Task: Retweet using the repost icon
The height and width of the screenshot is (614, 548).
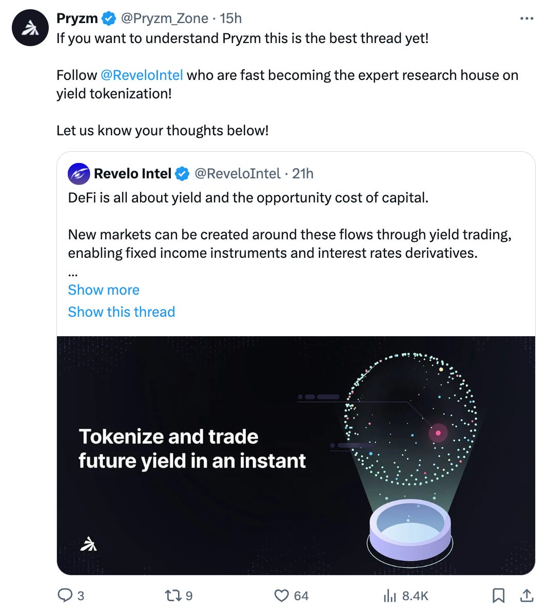Action: pyautogui.click(x=172, y=595)
